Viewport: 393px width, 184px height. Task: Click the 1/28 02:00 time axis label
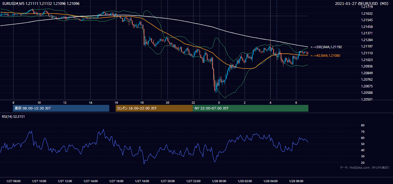point(245,181)
